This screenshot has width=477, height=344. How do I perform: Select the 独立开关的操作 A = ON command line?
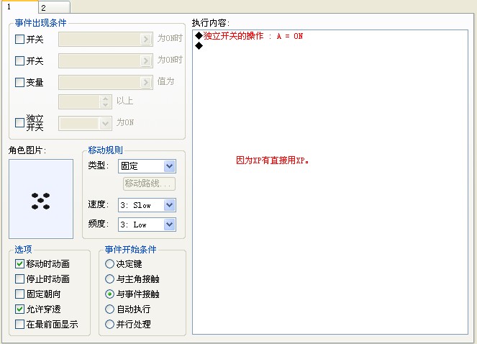coord(249,36)
